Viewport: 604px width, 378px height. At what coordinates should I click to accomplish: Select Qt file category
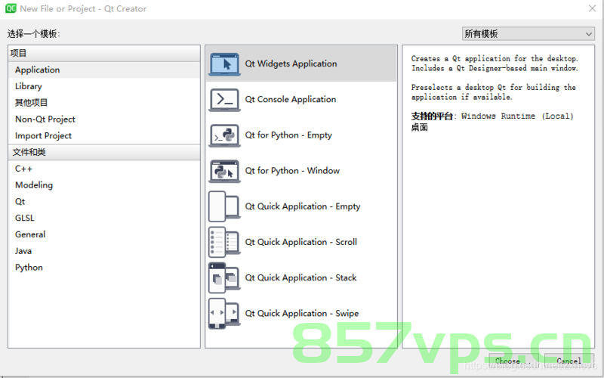104,202
